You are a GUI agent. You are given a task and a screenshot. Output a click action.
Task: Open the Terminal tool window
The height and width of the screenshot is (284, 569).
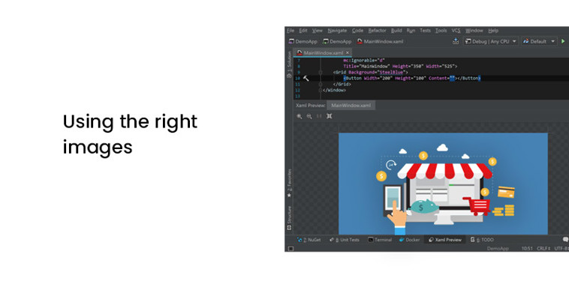pyautogui.click(x=380, y=240)
